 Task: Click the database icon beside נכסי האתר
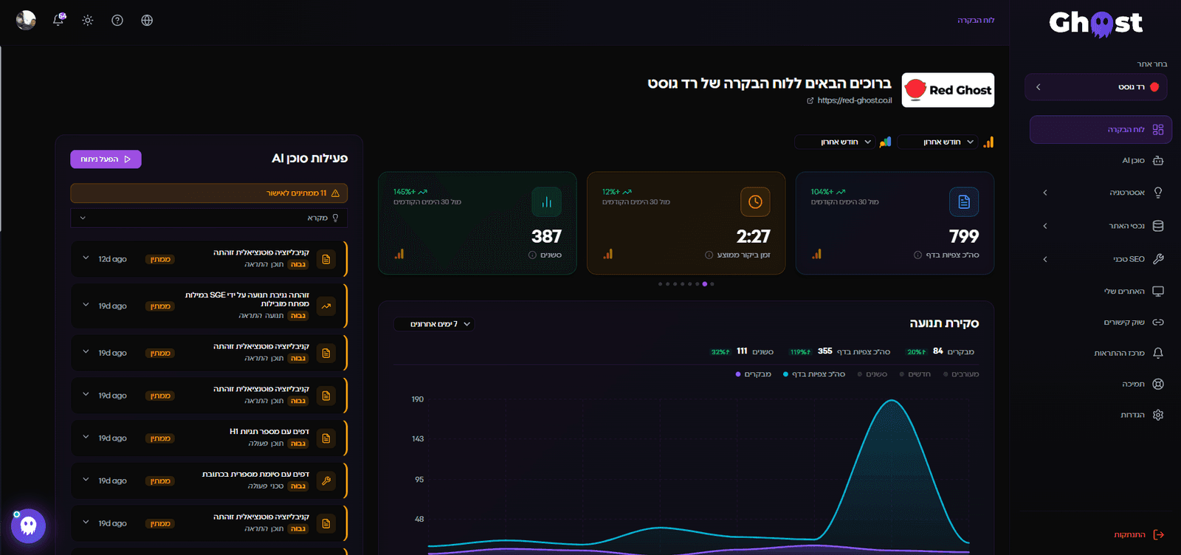[x=1158, y=226]
